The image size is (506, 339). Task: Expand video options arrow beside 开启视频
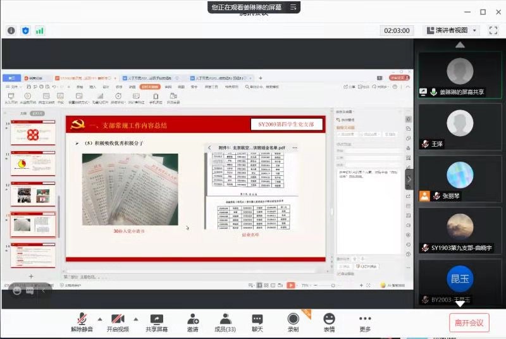click(x=135, y=318)
